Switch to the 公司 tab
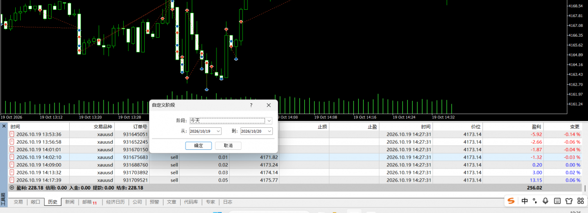The height and width of the screenshot is (213, 588). coord(137,202)
